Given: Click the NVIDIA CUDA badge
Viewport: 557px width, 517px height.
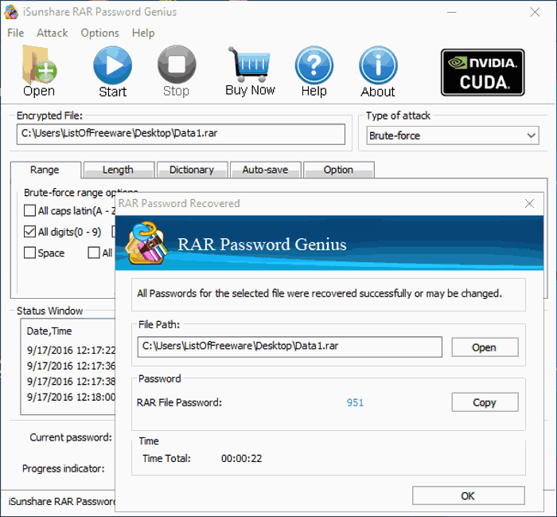Looking at the screenshot, I should coord(483,72).
